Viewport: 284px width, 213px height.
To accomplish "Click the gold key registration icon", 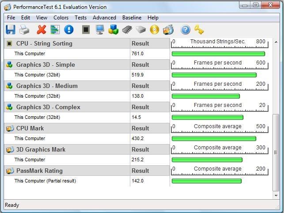I will click(199, 30).
